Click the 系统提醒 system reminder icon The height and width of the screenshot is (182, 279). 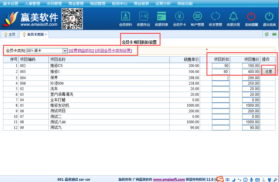coord(251,17)
